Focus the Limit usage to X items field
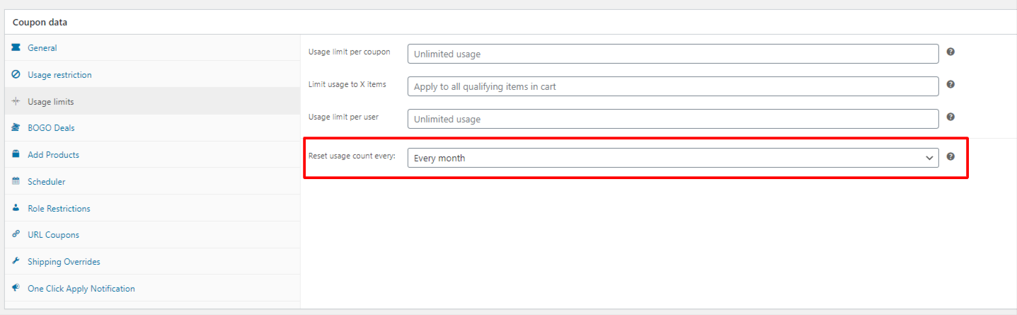The image size is (1017, 315). pos(673,86)
